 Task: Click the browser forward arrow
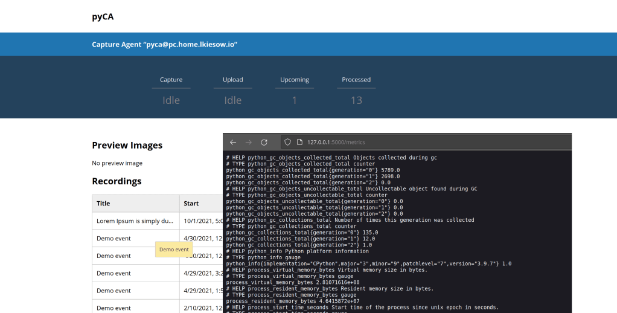248,142
